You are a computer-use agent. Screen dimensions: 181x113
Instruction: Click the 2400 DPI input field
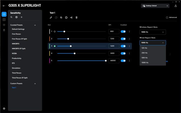[114, 53]
